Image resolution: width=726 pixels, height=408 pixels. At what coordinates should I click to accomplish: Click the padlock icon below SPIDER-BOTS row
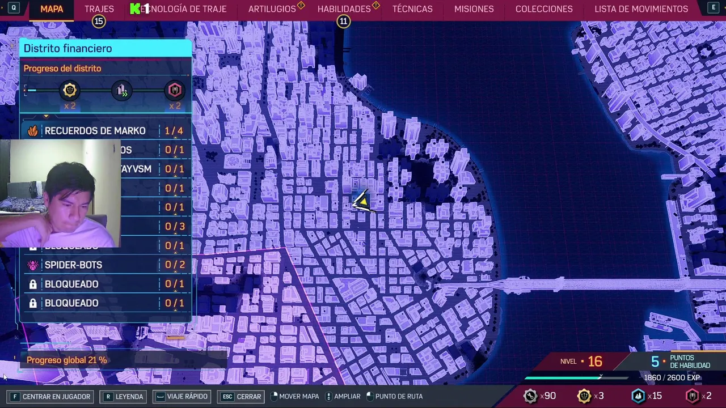click(x=33, y=284)
